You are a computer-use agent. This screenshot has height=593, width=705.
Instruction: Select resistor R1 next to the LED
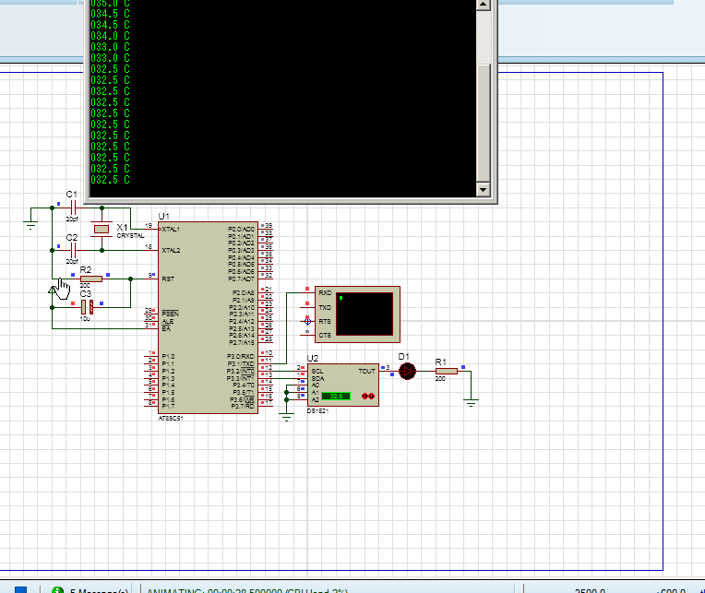pos(447,371)
